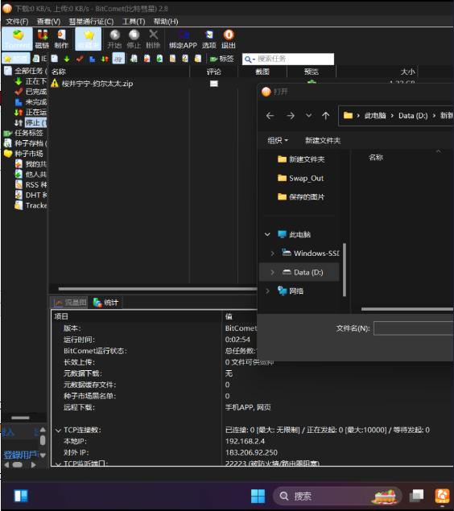
Task: Sort by the 评论 column header
Action: (x=214, y=72)
